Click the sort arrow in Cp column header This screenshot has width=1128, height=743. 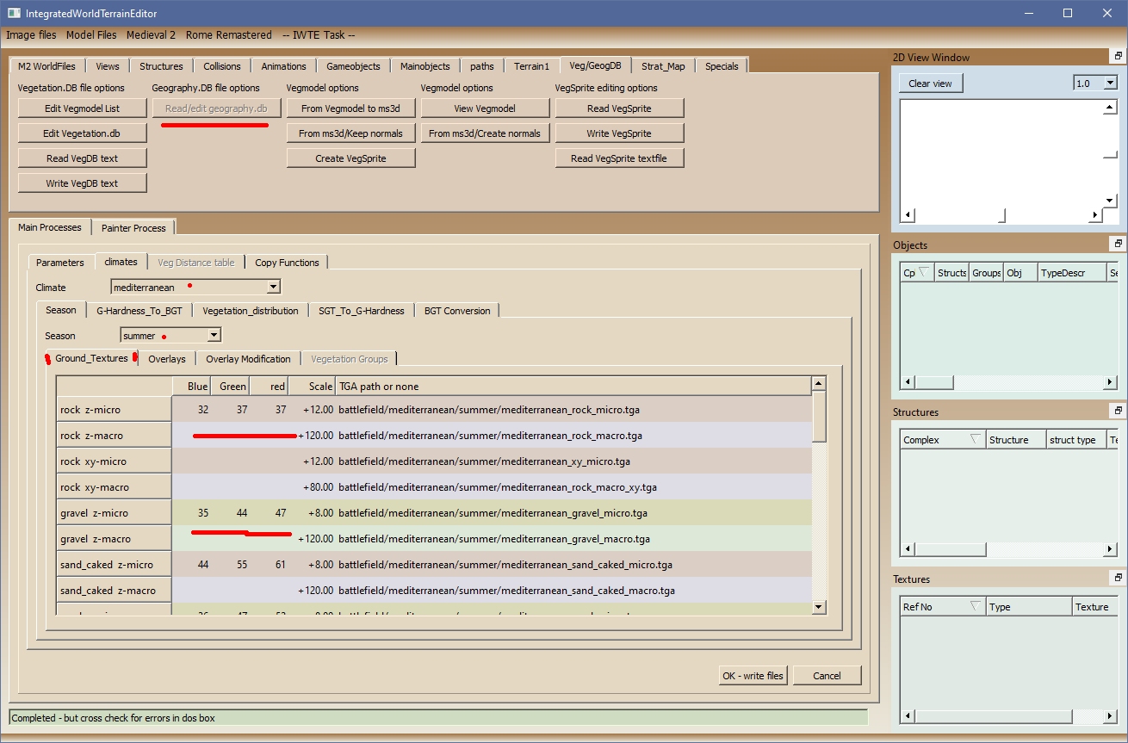925,272
